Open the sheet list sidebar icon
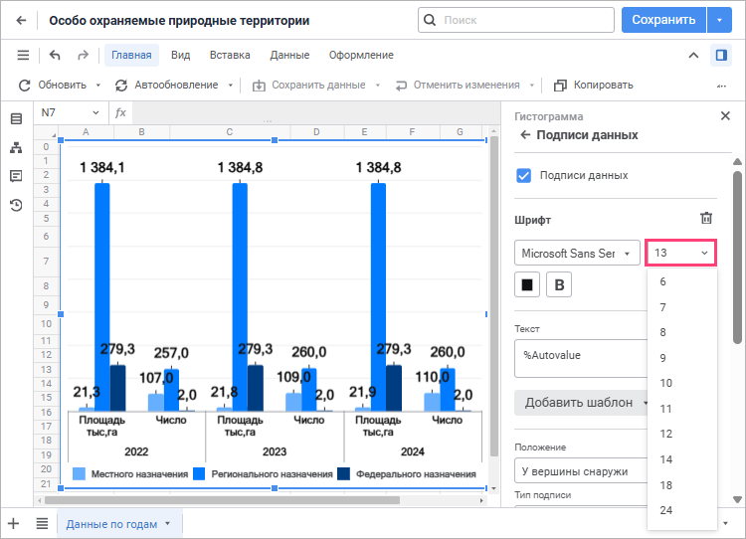This screenshot has width=746, height=539. (16, 119)
